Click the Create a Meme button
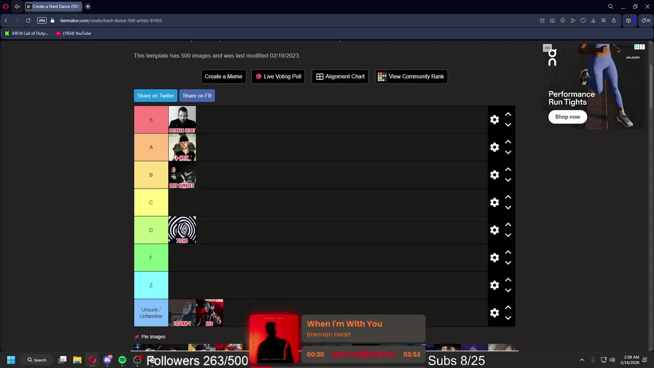 tap(223, 77)
